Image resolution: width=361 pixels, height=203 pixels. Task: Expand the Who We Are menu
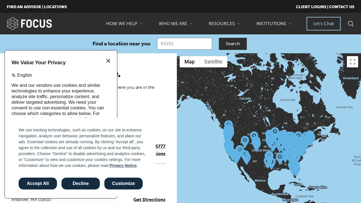pos(176,24)
